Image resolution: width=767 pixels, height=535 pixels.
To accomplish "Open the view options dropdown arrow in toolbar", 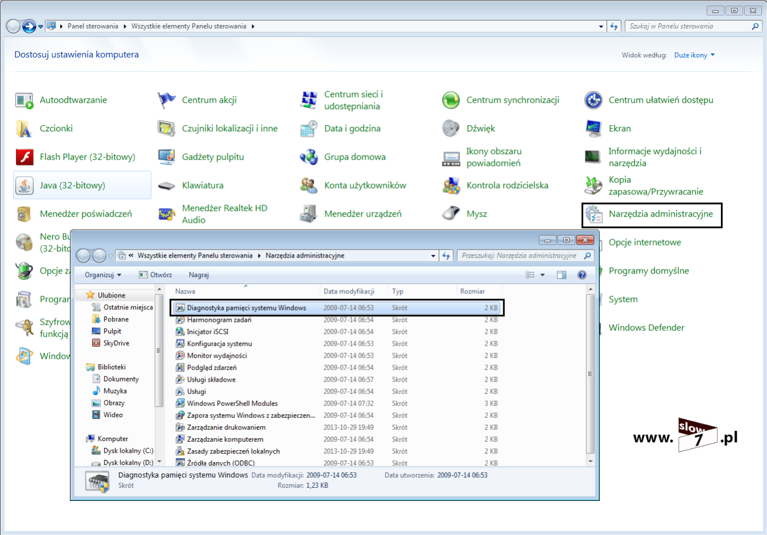I will point(542,275).
